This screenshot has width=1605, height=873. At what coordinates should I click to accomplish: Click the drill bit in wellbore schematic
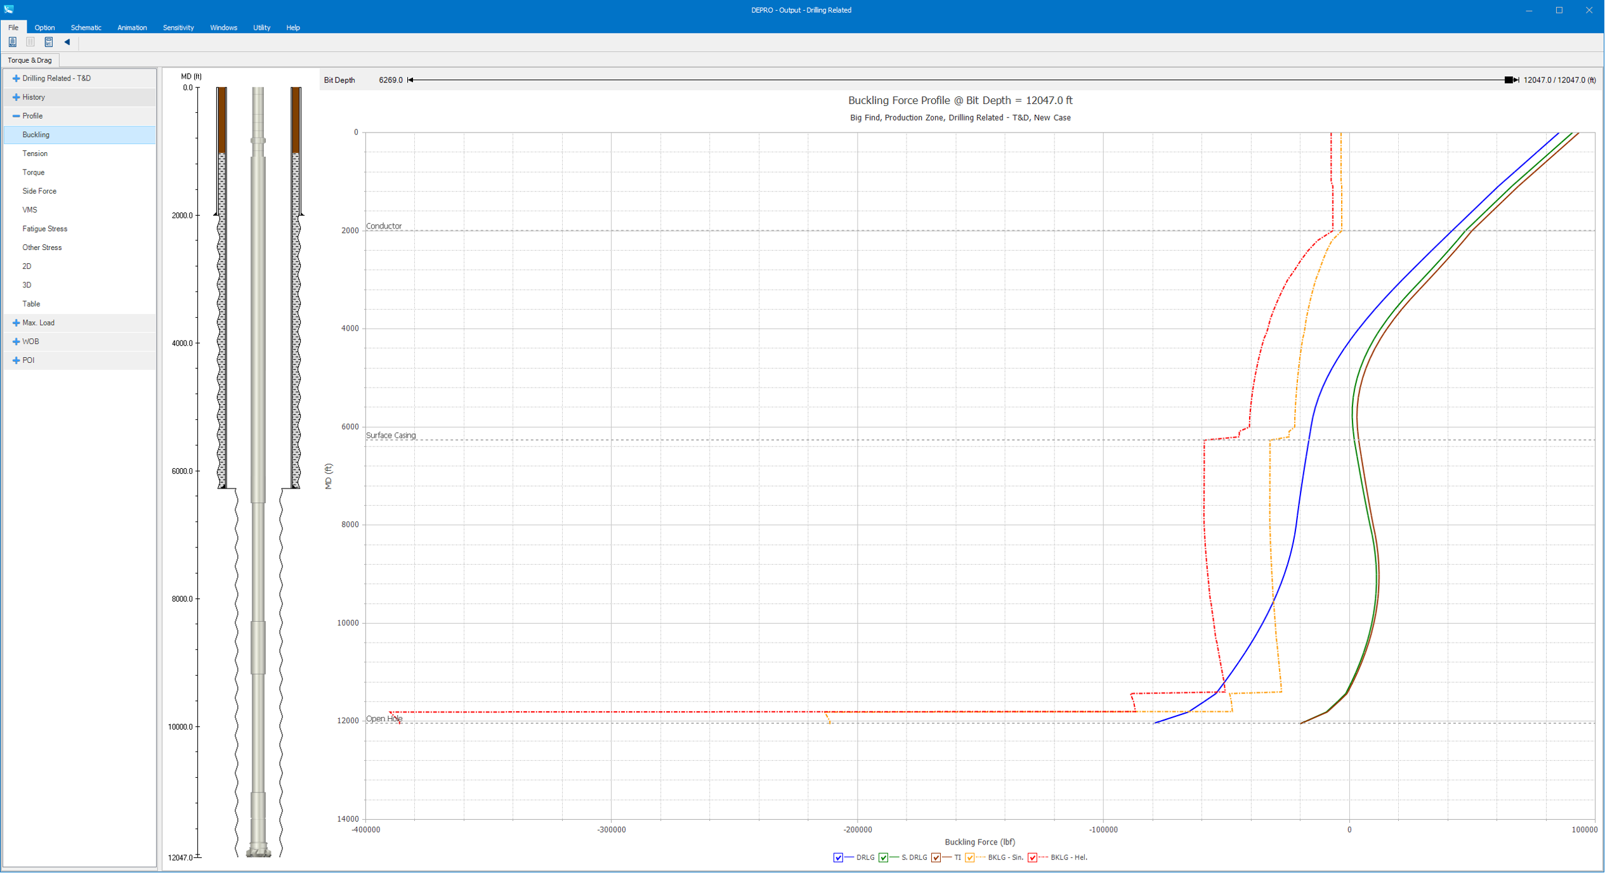pos(258,850)
